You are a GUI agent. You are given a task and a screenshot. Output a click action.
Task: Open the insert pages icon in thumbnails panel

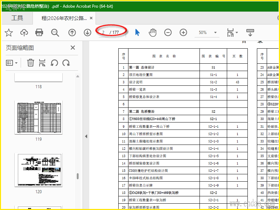(42, 63)
